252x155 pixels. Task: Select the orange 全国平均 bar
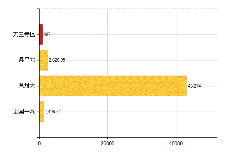click(x=42, y=112)
